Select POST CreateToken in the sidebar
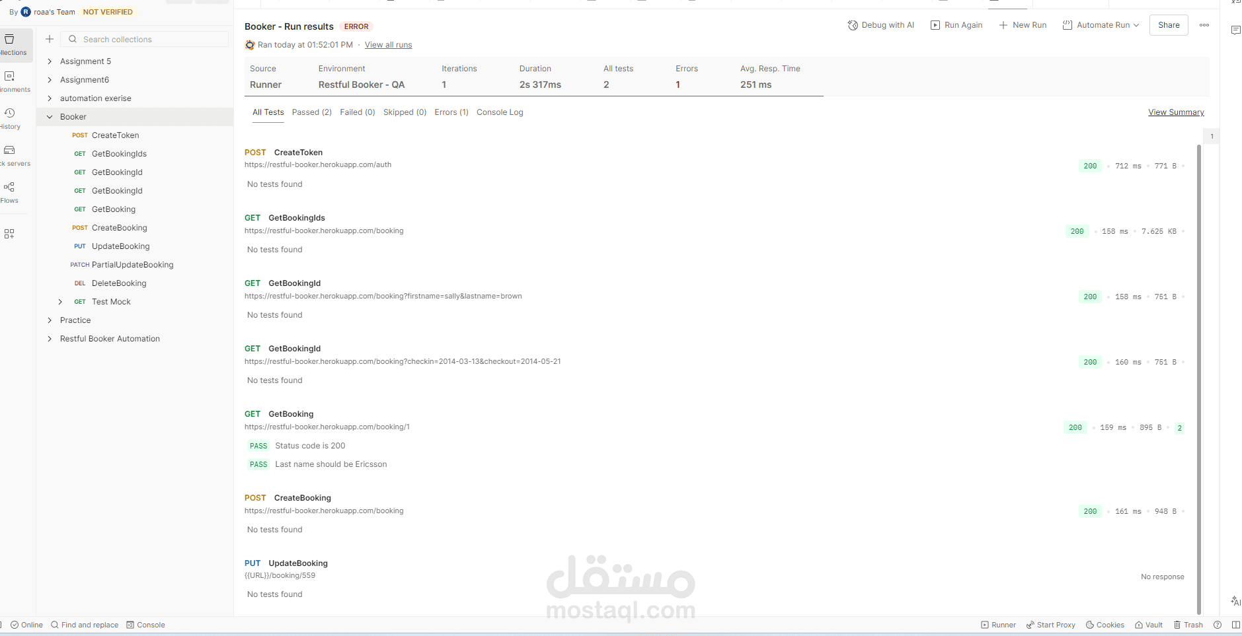Viewport: 1242px width, 636px height. [x=135, y=135]
